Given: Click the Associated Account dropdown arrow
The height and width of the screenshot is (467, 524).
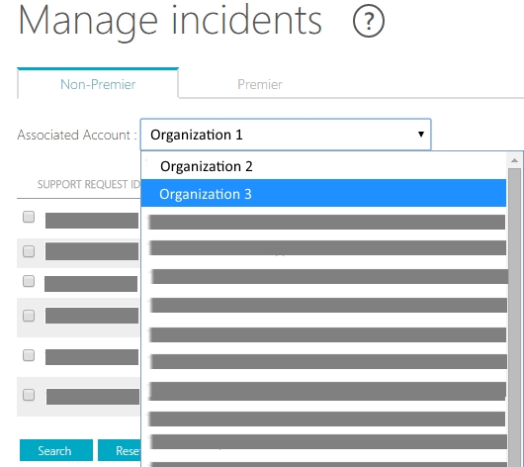Looking at the screenshot, I should [421, 135].
